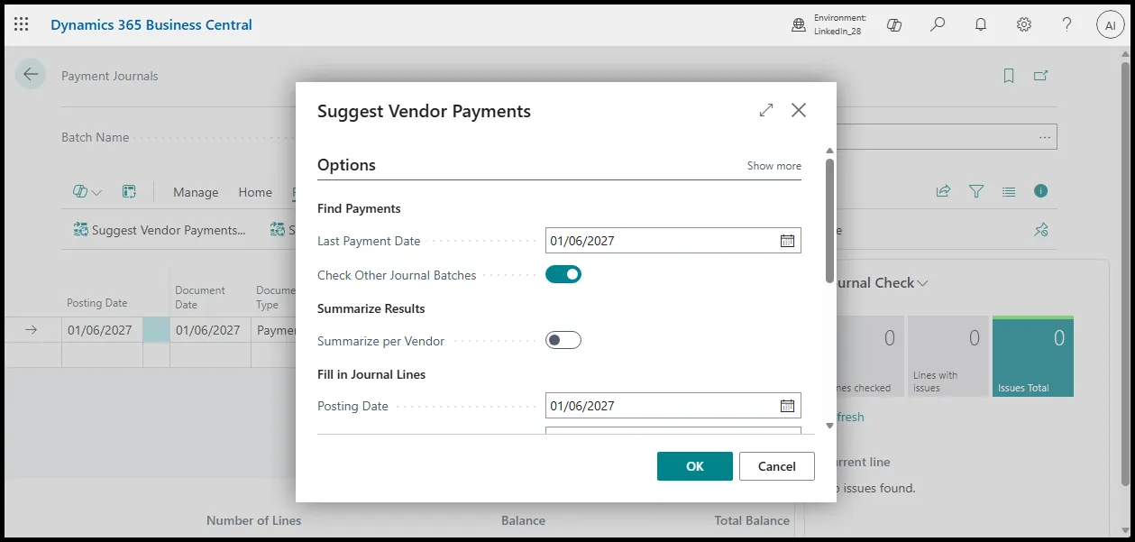Screen dimensions: 1135x542
Task: Enable Summarize per Vendor switch
Action: (x=563, y=340)
